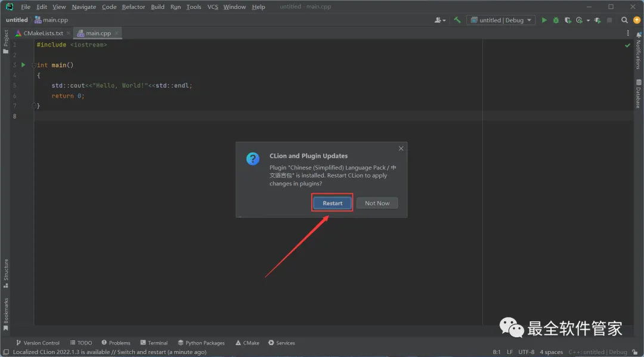Screen dimensions: 644x357
Task: Open the Build menu
Action: pos(157,7)
